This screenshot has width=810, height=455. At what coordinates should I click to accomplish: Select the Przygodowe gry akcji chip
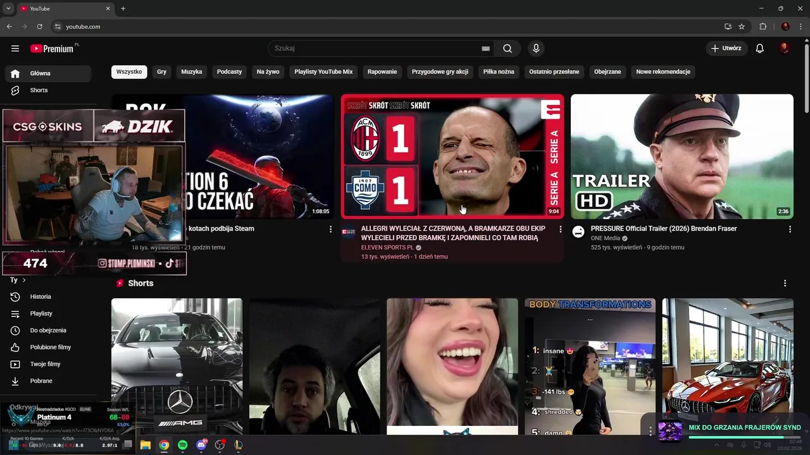pos(440,72)
